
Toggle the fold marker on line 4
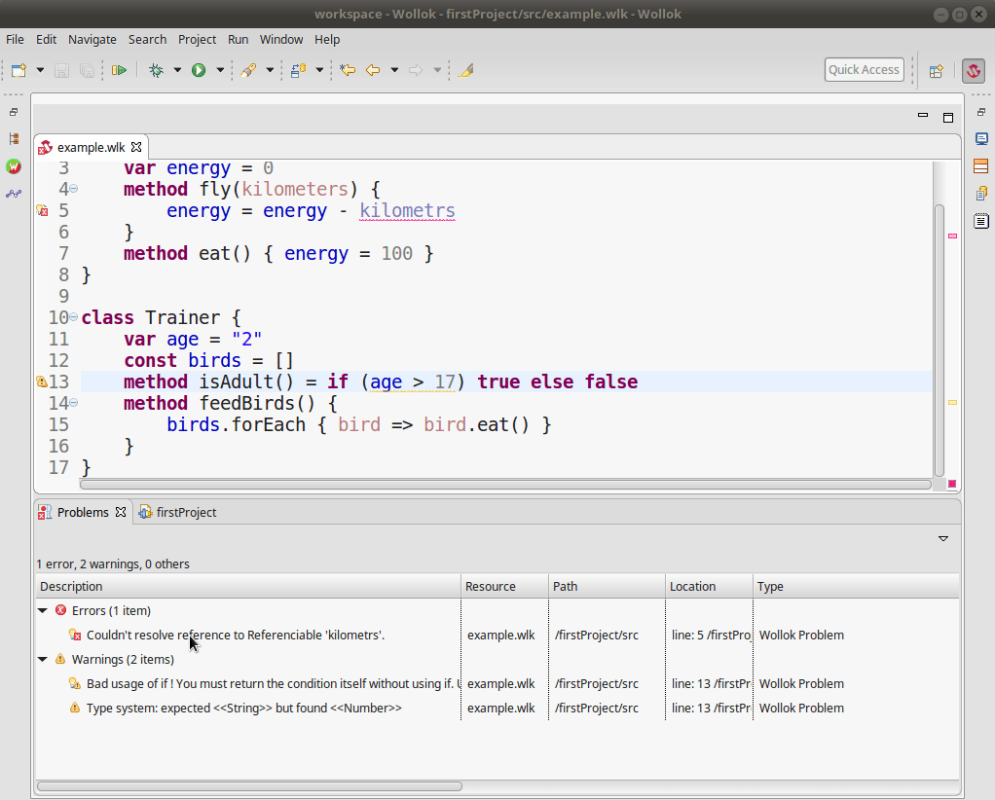click(74, 189)
